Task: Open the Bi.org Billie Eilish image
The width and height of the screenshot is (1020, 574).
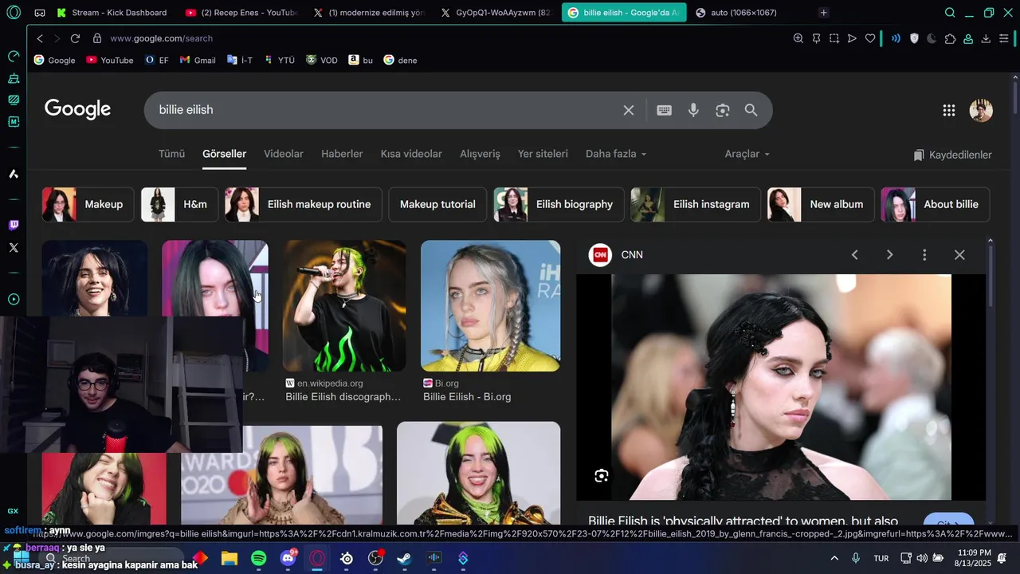Action: click(490, 306)
